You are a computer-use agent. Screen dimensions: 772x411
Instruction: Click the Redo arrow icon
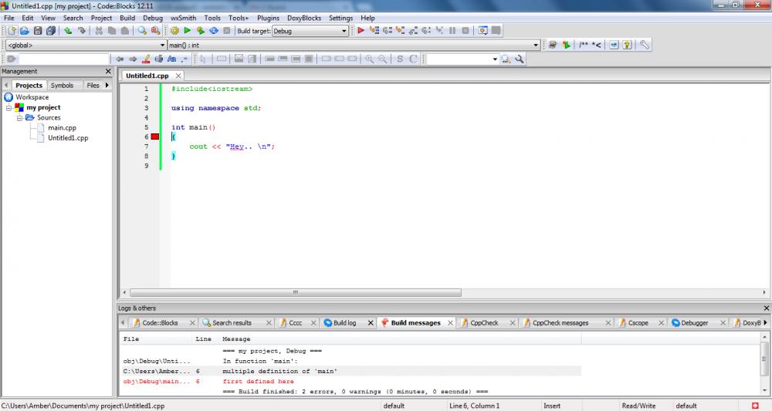81,31
